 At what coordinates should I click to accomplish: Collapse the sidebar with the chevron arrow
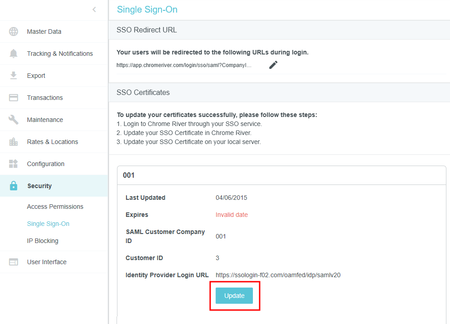pos(94,9)
